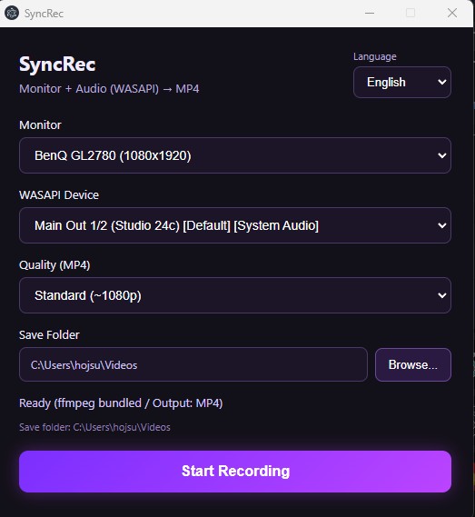Open the Language dropdown showing English
The image size is (475, 517).
[402, 82]
